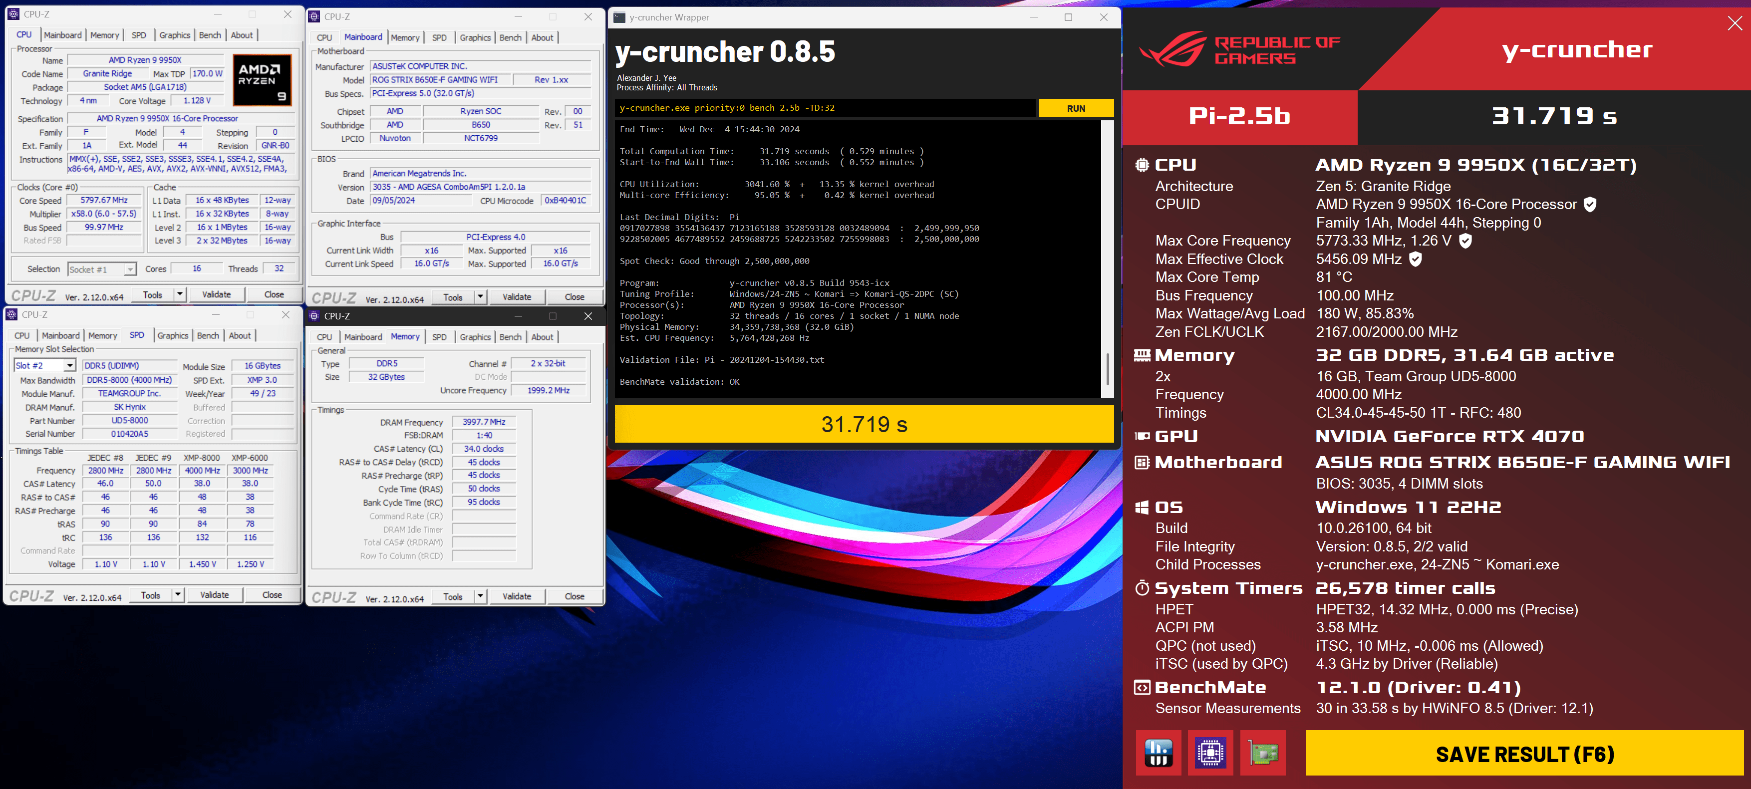Open Graphics tab in CPU-Z Mainboard window
Image resolution: width=1751 pixels, height=789 pixels.
pyautogui.click(x=475, y=37)
